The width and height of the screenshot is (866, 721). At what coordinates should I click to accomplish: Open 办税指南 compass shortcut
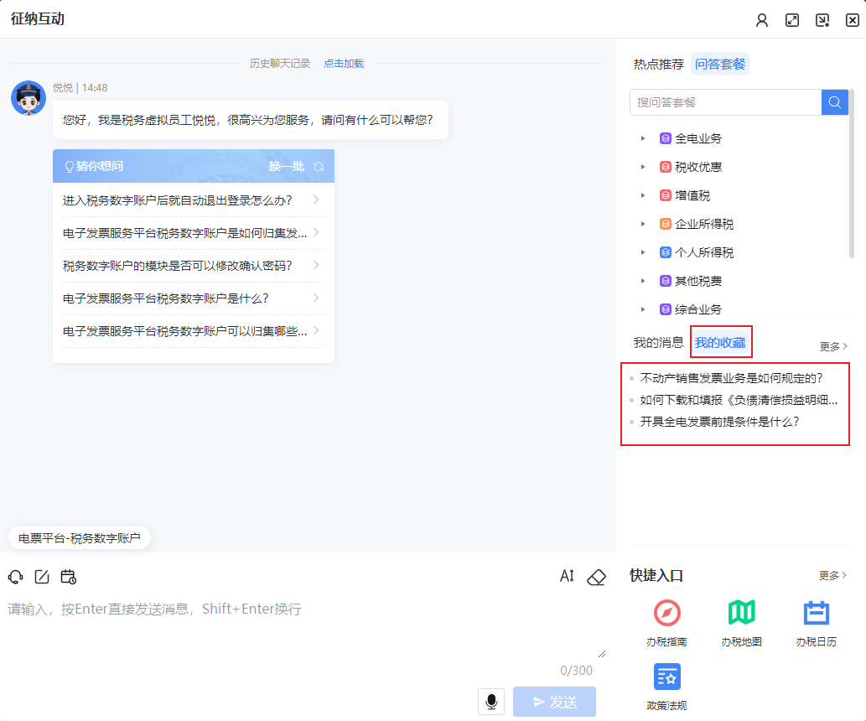pos(666,613)
